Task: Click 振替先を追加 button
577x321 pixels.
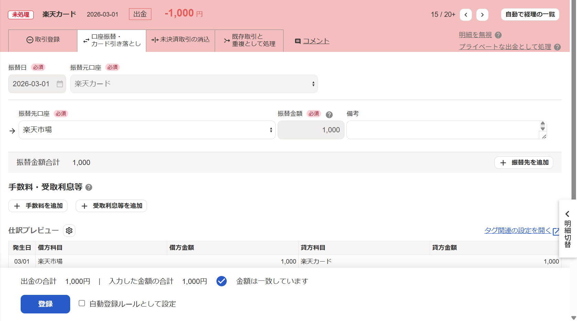Action: [524, 163]
